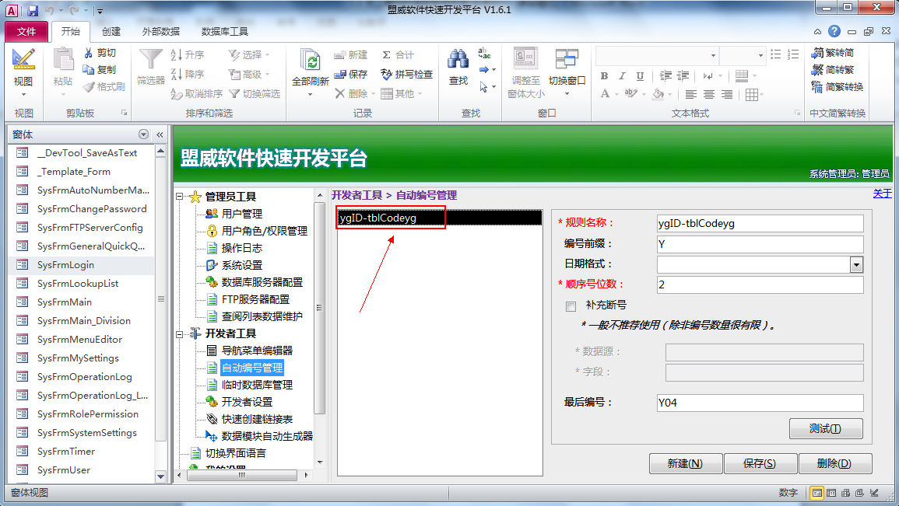Sort descending with 降序
Screen dimensions: 899x506
[x=188, y=74]
